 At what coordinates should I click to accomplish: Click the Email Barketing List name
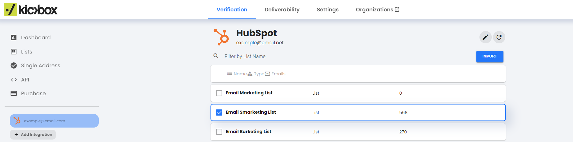coord(248,132)
